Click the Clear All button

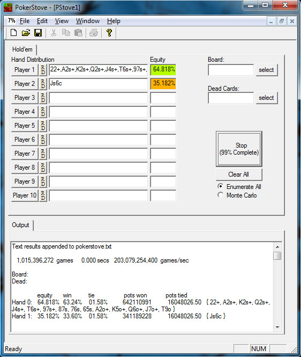click(239, 174)
